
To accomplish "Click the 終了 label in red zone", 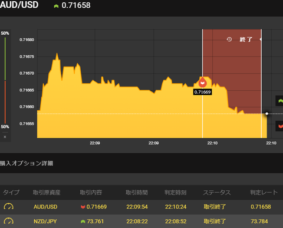I will 246,39.
